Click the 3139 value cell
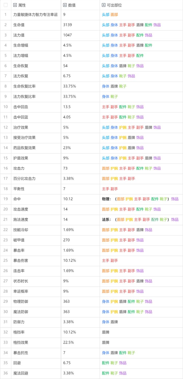The image size is (183, 379). coord(81,25)
